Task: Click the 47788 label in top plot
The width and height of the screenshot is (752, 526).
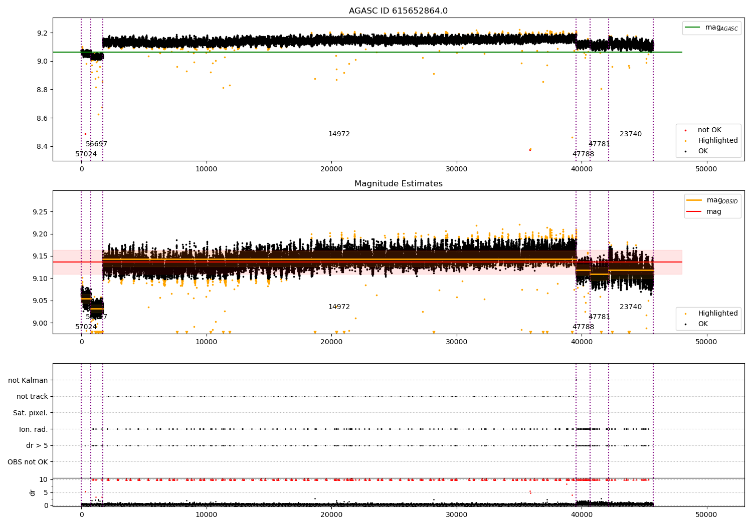Action: (x=583, y=154)
